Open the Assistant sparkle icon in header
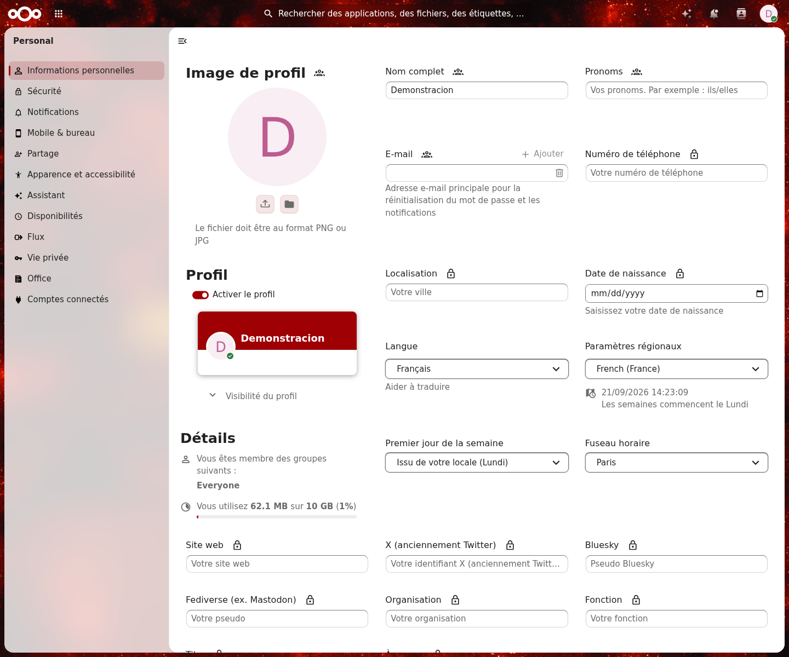The height and width of the screenshot is (657, 789). (687, 14)
